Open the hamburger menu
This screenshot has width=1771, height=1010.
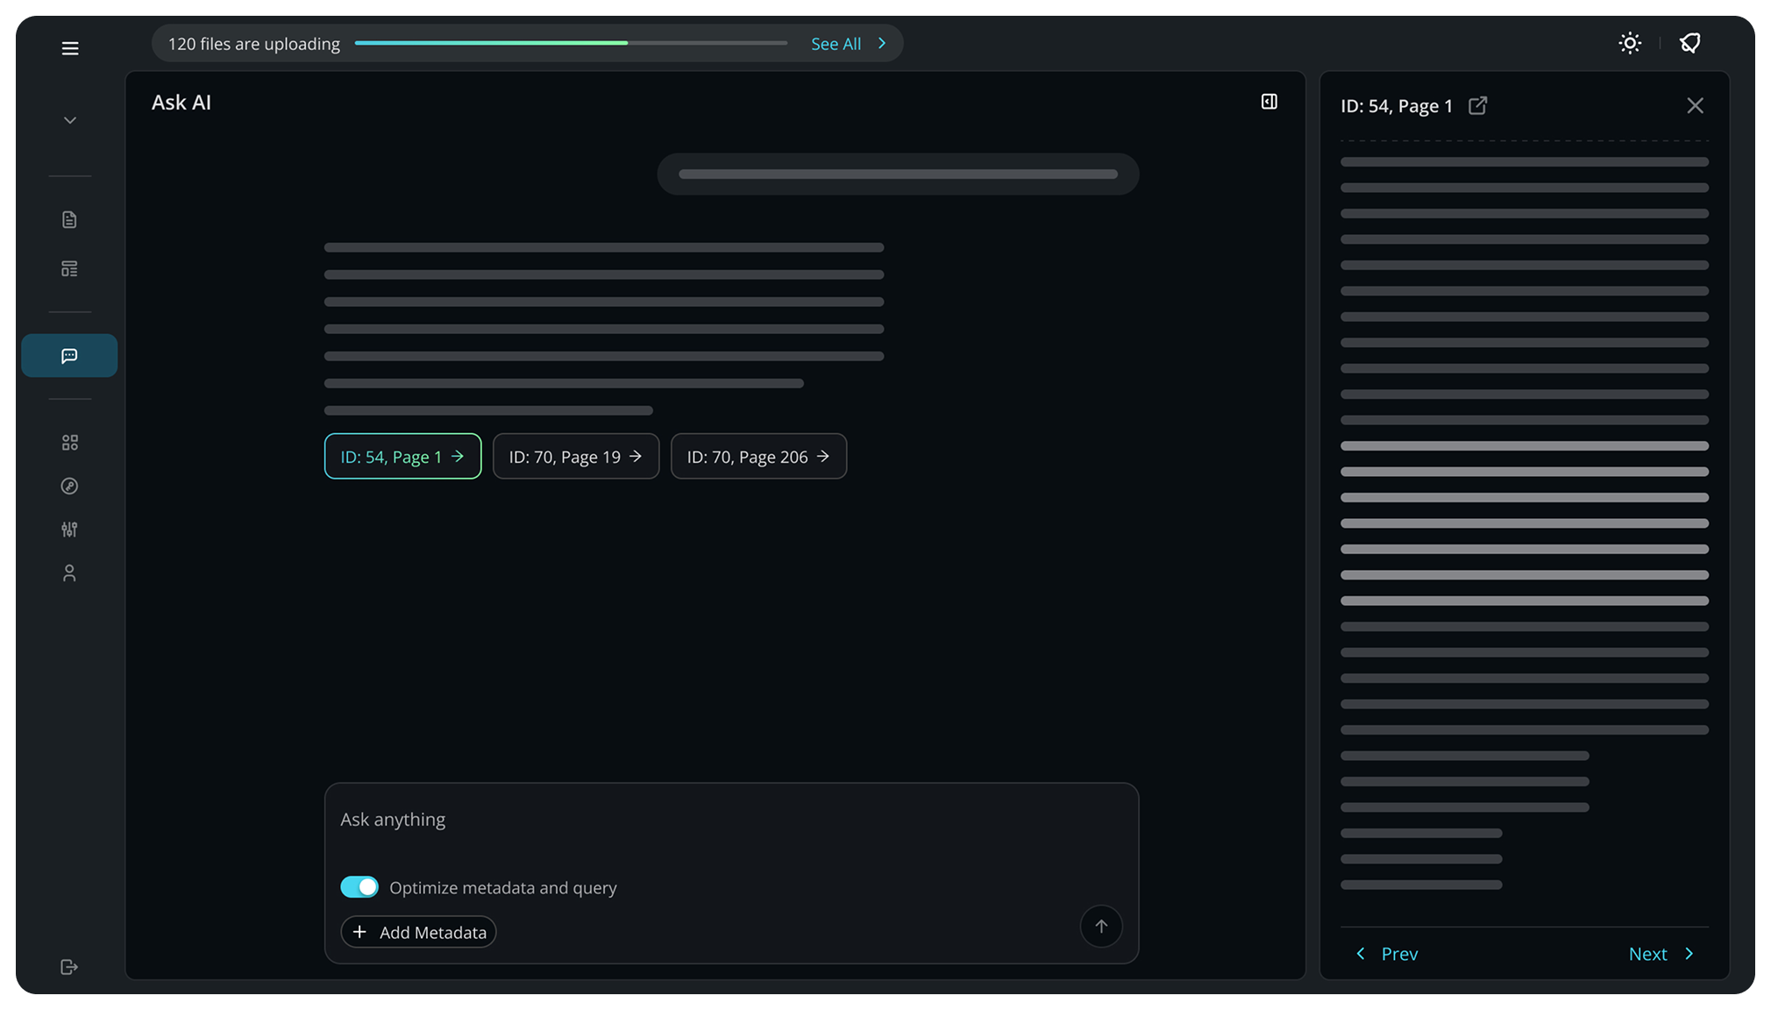point(70,48)
